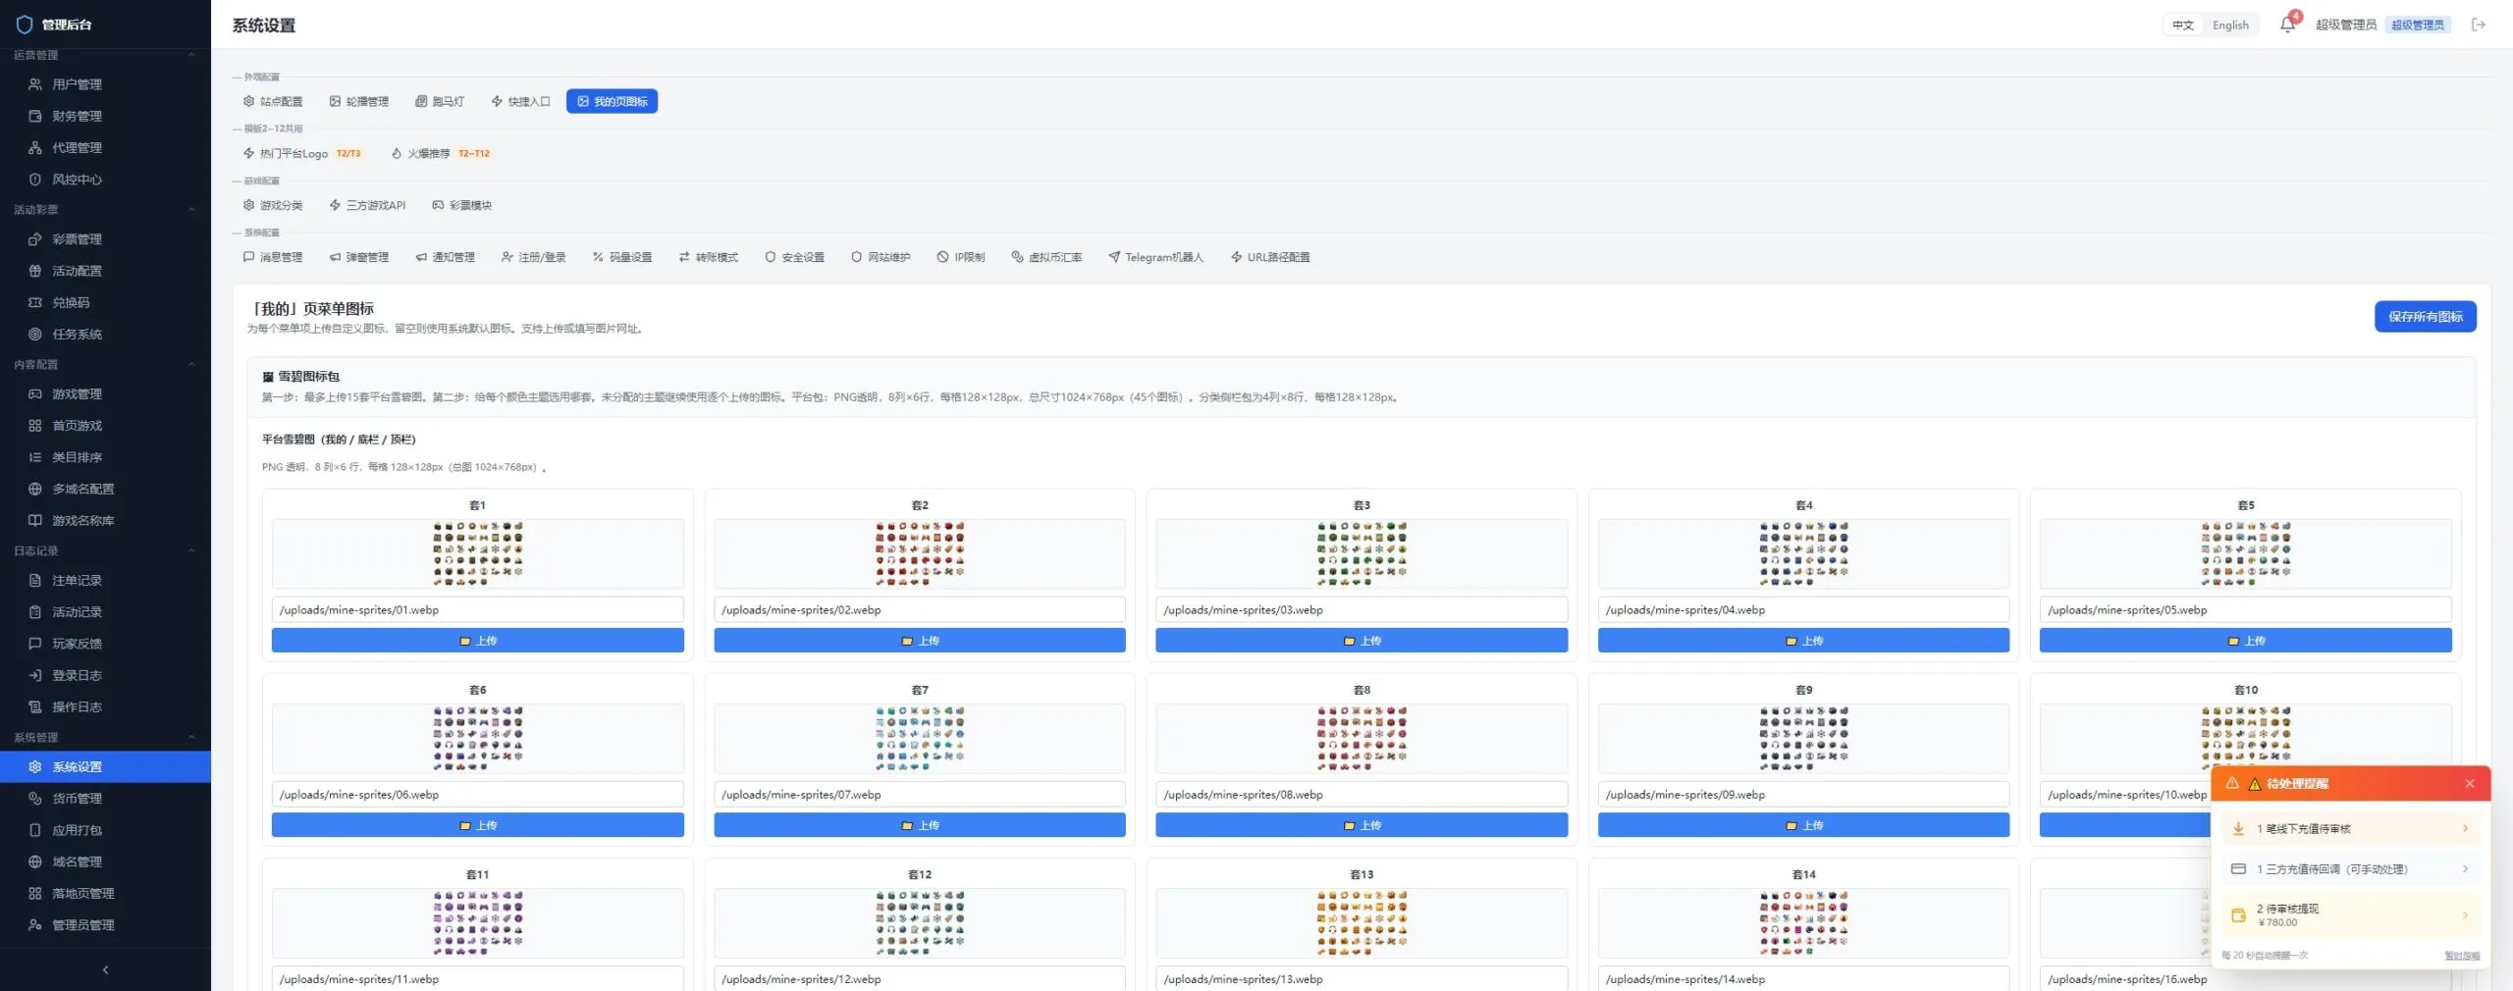Click the 套3 sprite sheet preview
Screen dimensions: 2513x991
click(x=1362, y=554)
